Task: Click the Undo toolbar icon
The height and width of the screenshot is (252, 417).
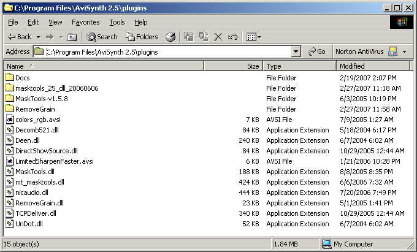Action: (x=232, y=37)
